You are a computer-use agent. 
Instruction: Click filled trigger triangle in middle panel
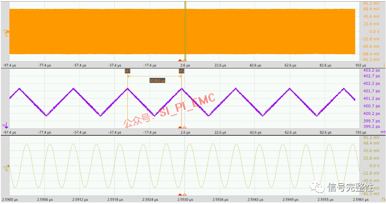180,128
